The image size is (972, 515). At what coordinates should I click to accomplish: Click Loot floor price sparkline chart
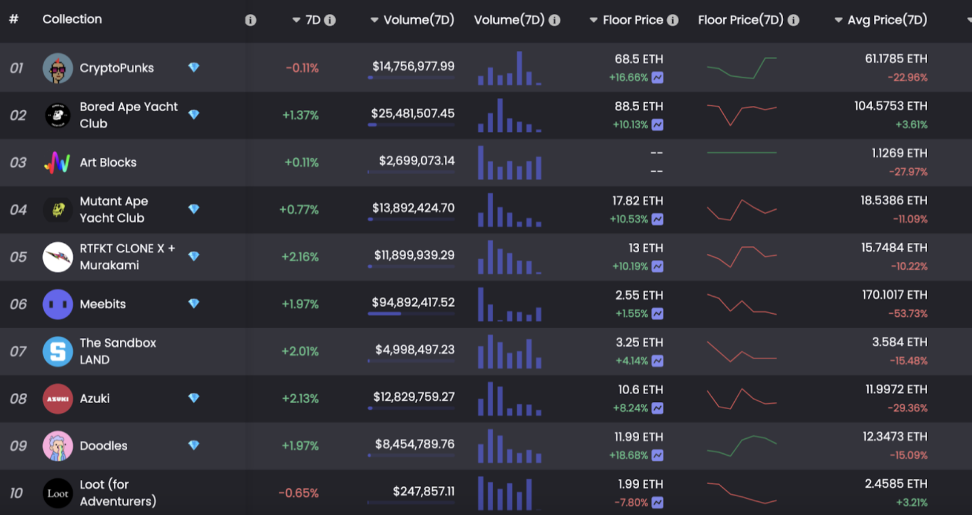point(742,493)
